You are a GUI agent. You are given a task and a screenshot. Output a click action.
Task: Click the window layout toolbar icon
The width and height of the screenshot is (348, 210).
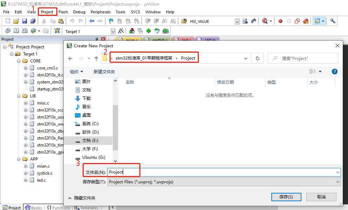(x=317, y=21)
